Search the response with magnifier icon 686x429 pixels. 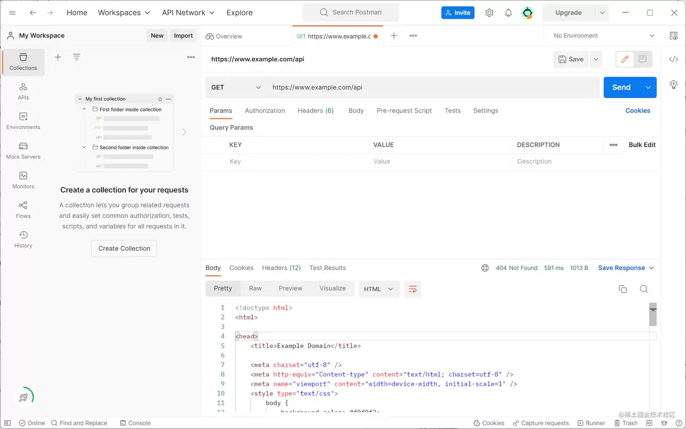(644, 289)
